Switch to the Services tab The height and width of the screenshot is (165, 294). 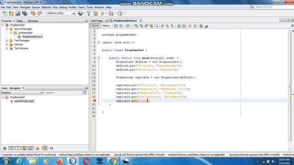pyautogui.click(x=33, y=21)
